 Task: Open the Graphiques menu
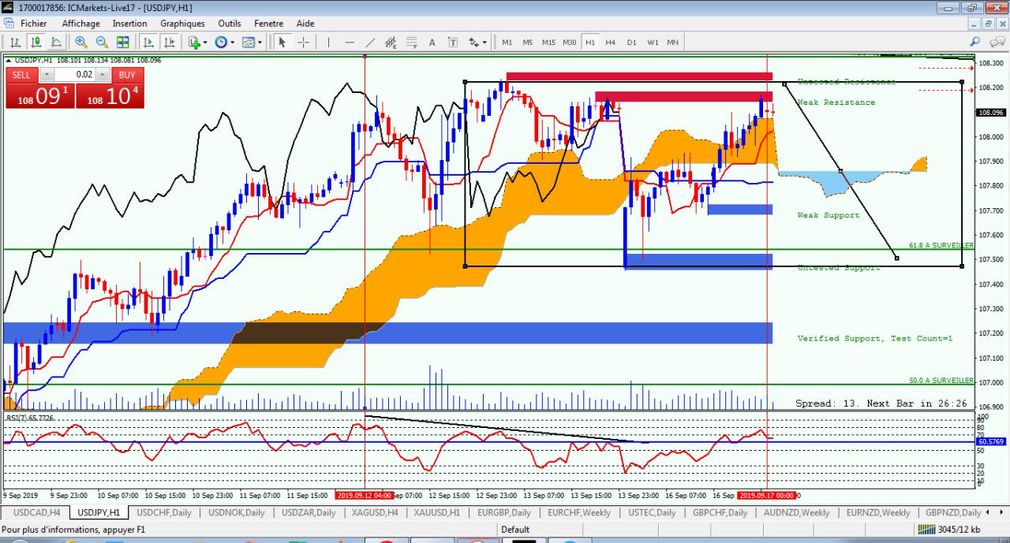[182, 24]
